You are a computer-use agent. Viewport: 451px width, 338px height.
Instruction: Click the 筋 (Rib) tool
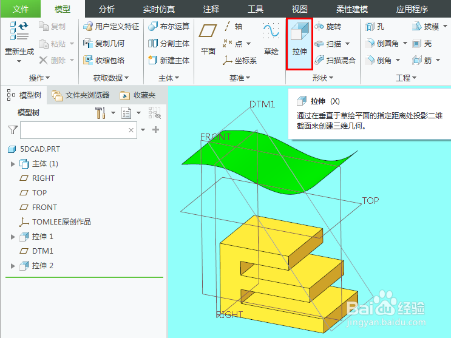422,60
